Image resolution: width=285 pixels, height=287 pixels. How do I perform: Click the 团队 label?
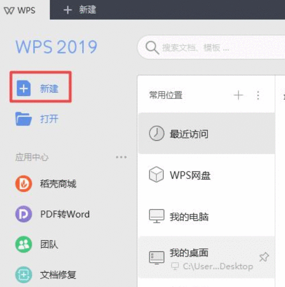49,244
